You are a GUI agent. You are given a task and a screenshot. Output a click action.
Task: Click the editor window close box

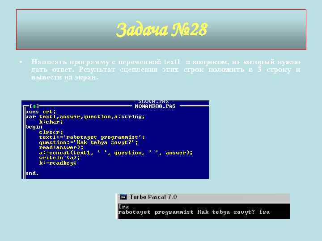point(34,106)
